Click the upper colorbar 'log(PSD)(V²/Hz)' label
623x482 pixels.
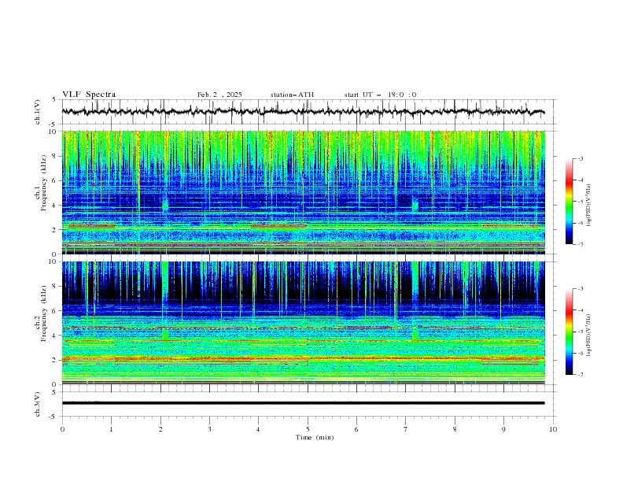point(589,206)
